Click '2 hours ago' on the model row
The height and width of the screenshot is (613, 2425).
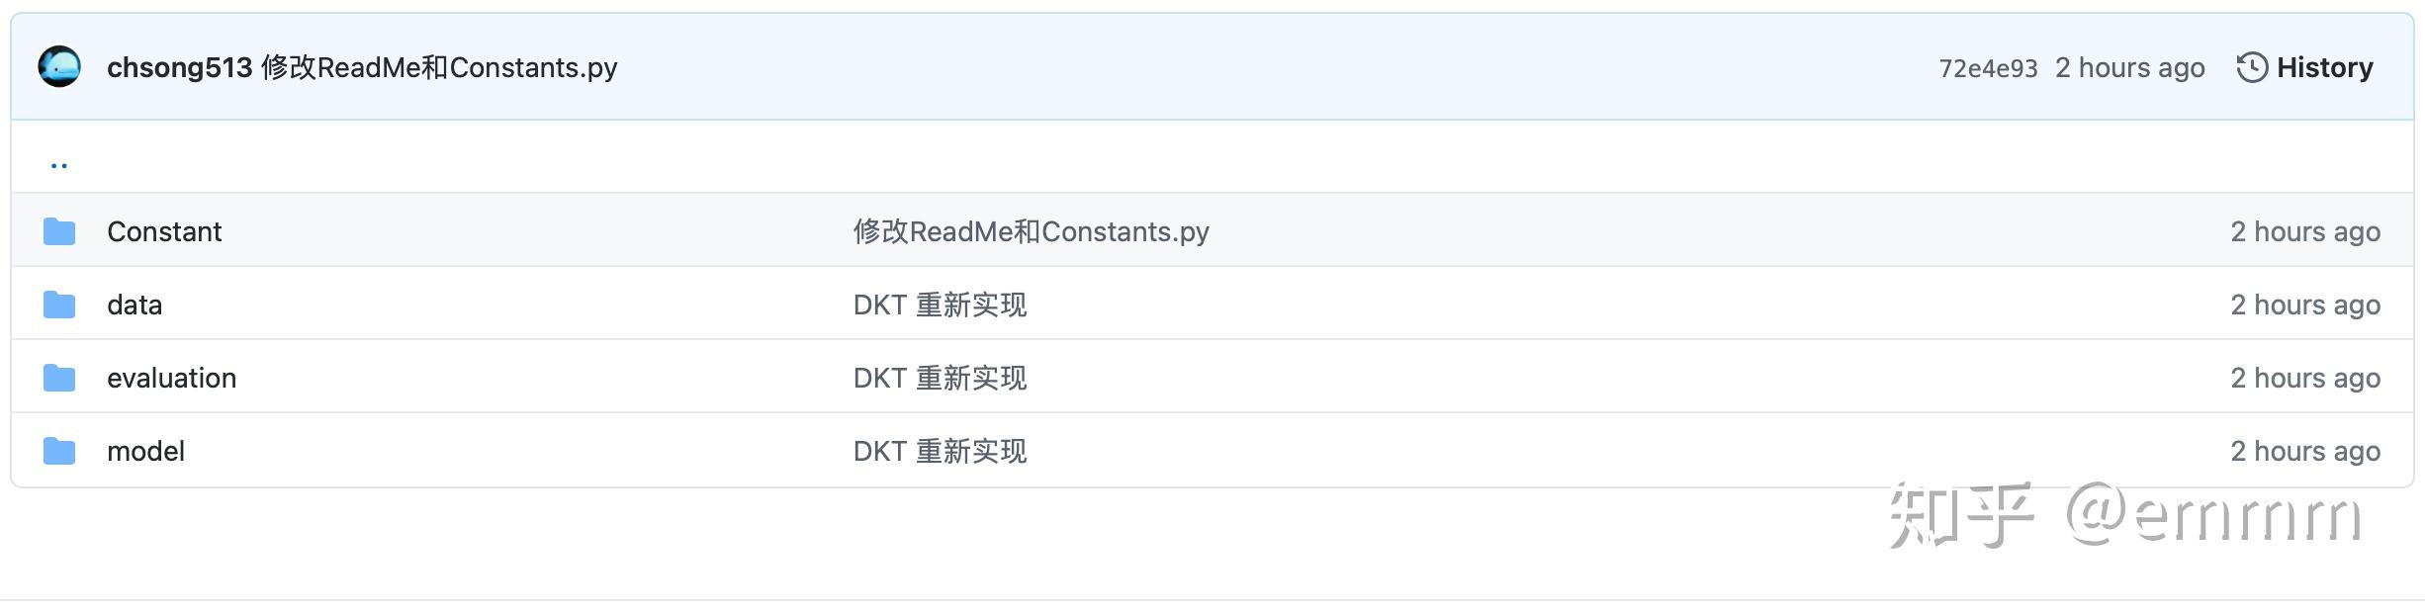point(2304,450)
